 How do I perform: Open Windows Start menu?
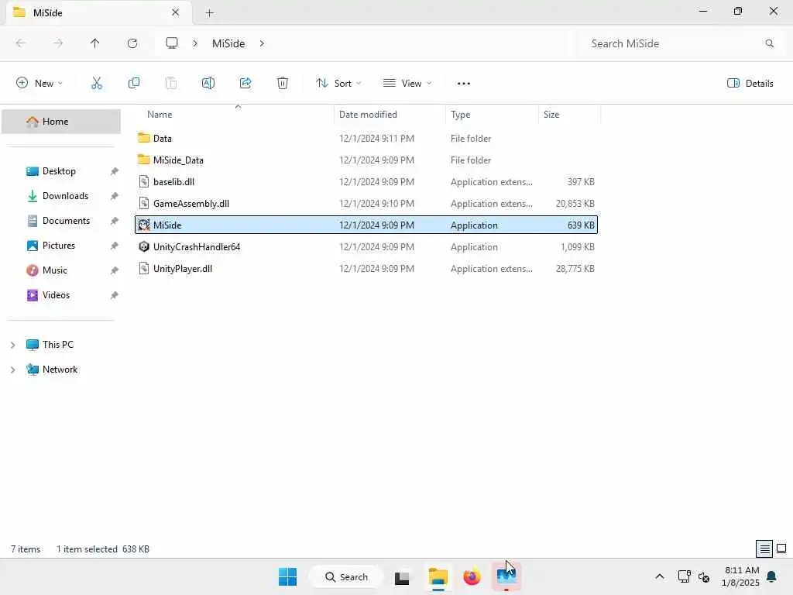(x=288, y=576)
